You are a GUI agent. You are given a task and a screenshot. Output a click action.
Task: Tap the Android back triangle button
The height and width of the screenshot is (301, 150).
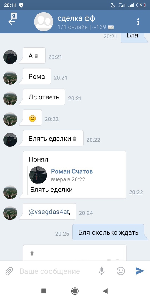[x=106, y=291]
